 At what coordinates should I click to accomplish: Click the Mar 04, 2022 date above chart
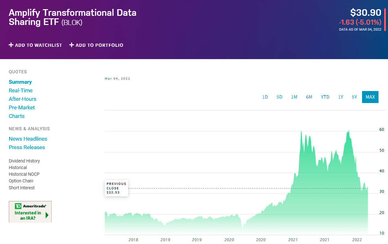(x=117, y=79)
